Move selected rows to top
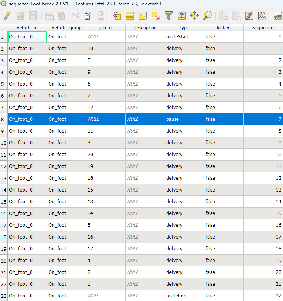This screenshot has height=301, width=283. tap(182, 16)
